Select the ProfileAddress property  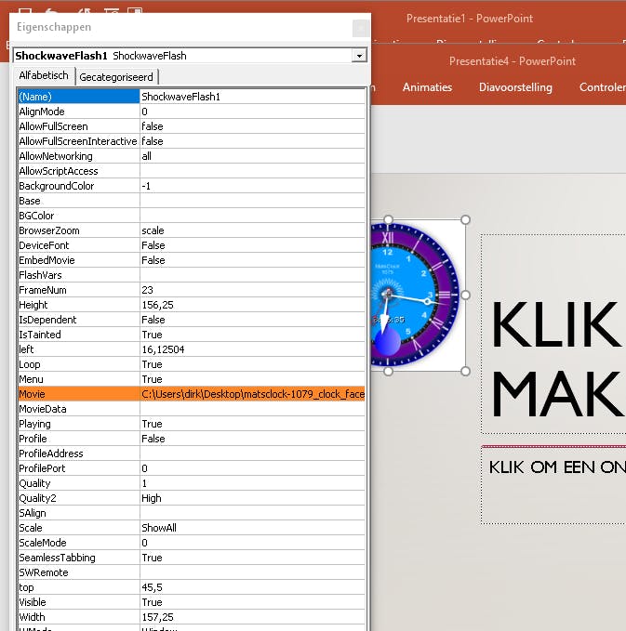click(79, 454)
